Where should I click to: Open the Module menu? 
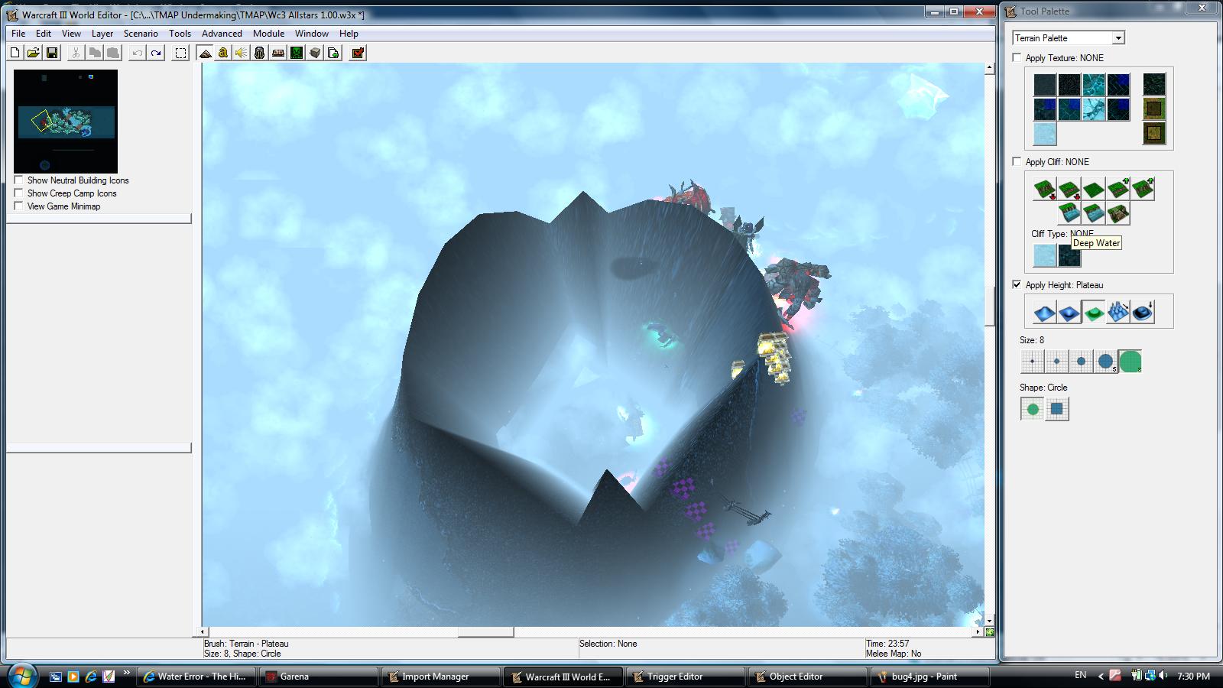268,34
